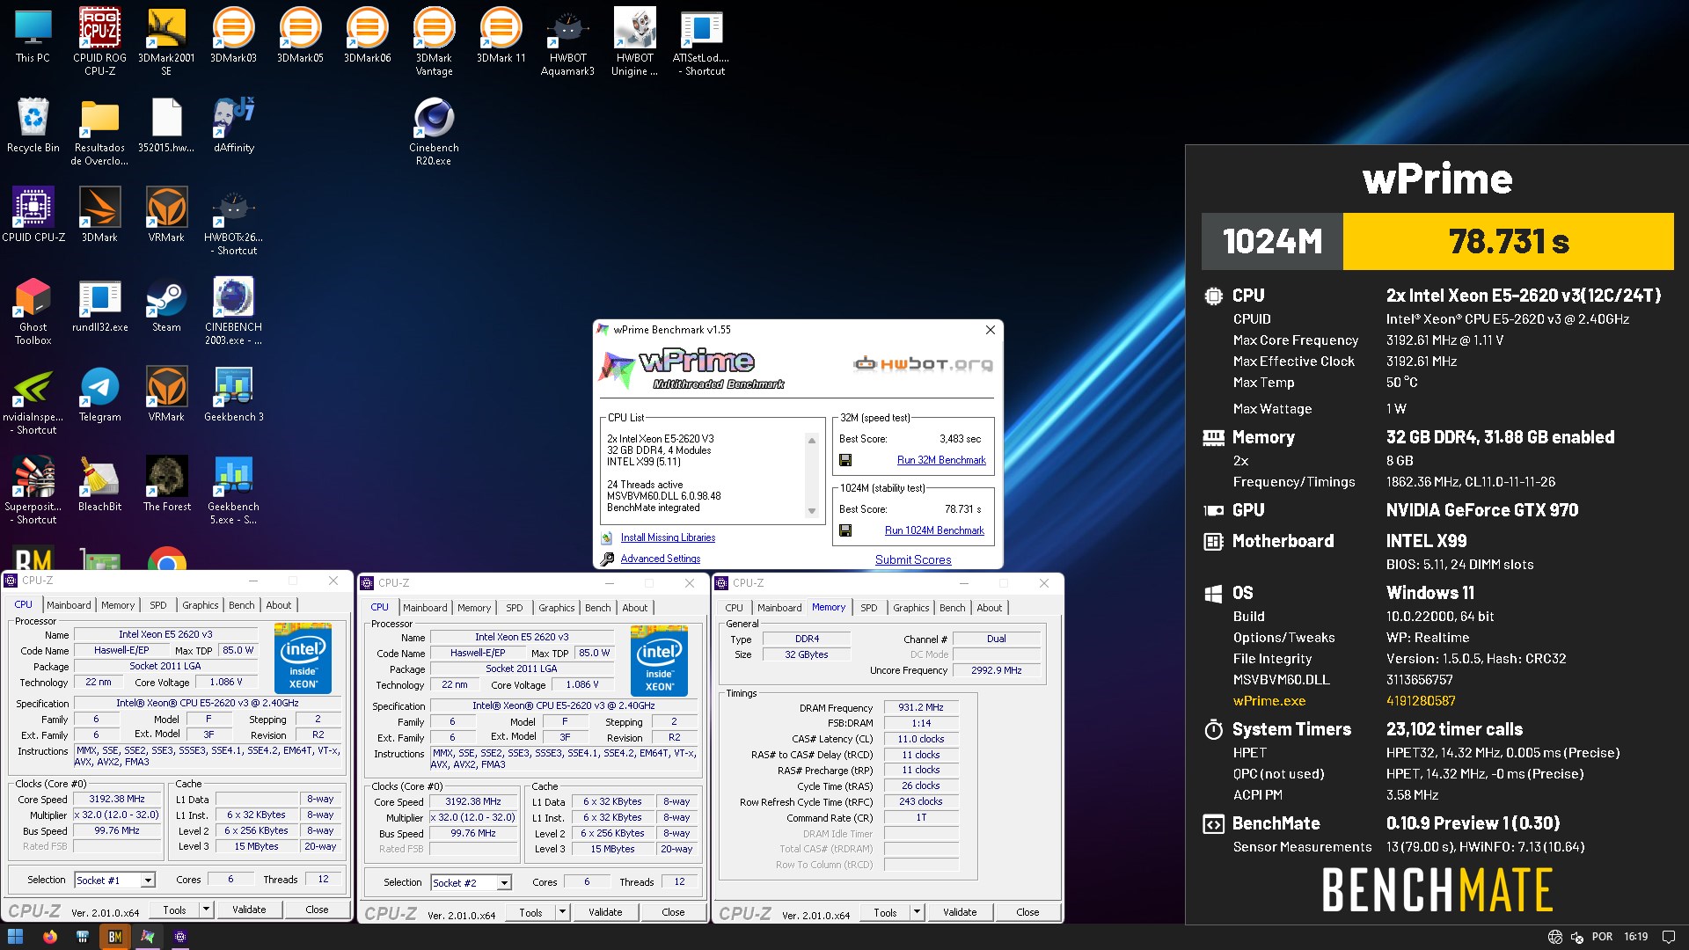Click DRAM Frequency value 931.2 MHz
Image resolution: width=1689 pixels, height=950 pixels.
point(920,707)
